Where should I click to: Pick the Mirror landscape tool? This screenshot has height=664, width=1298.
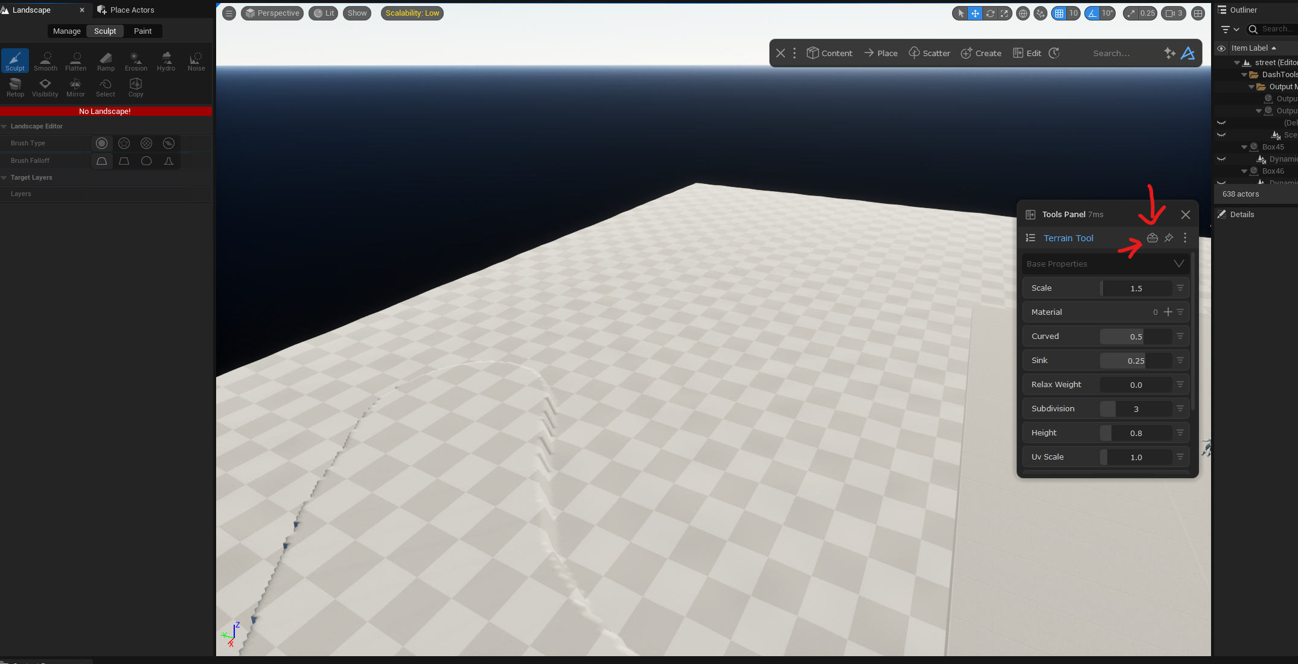pyautogui.click(x=75, y=87)
